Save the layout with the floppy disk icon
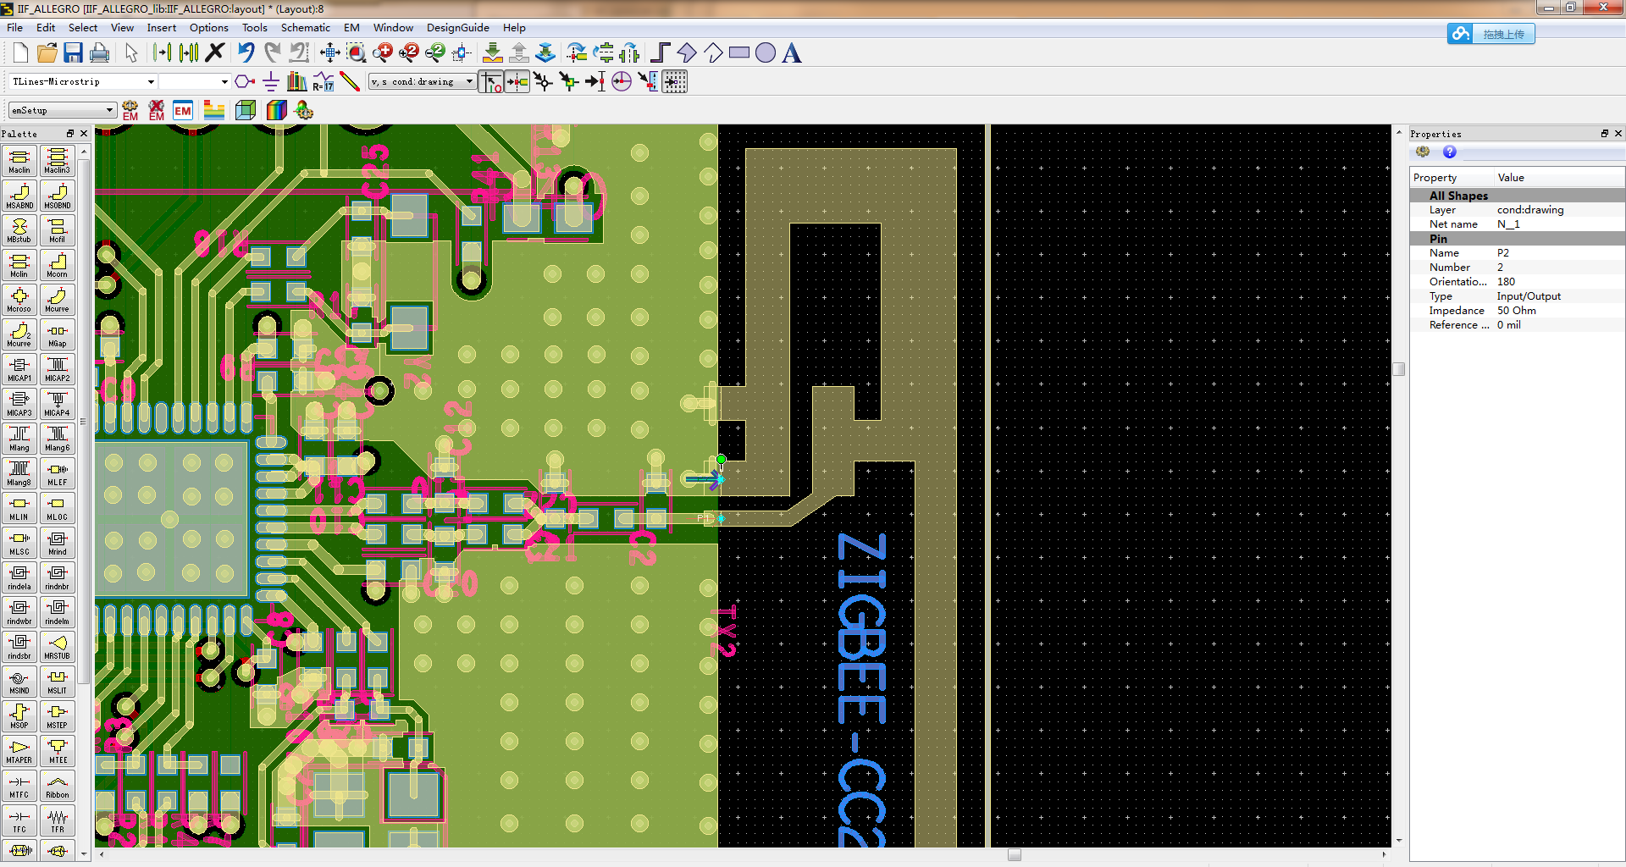The image size is (1626, 867). pyautogui.click(x=74, y=53)
